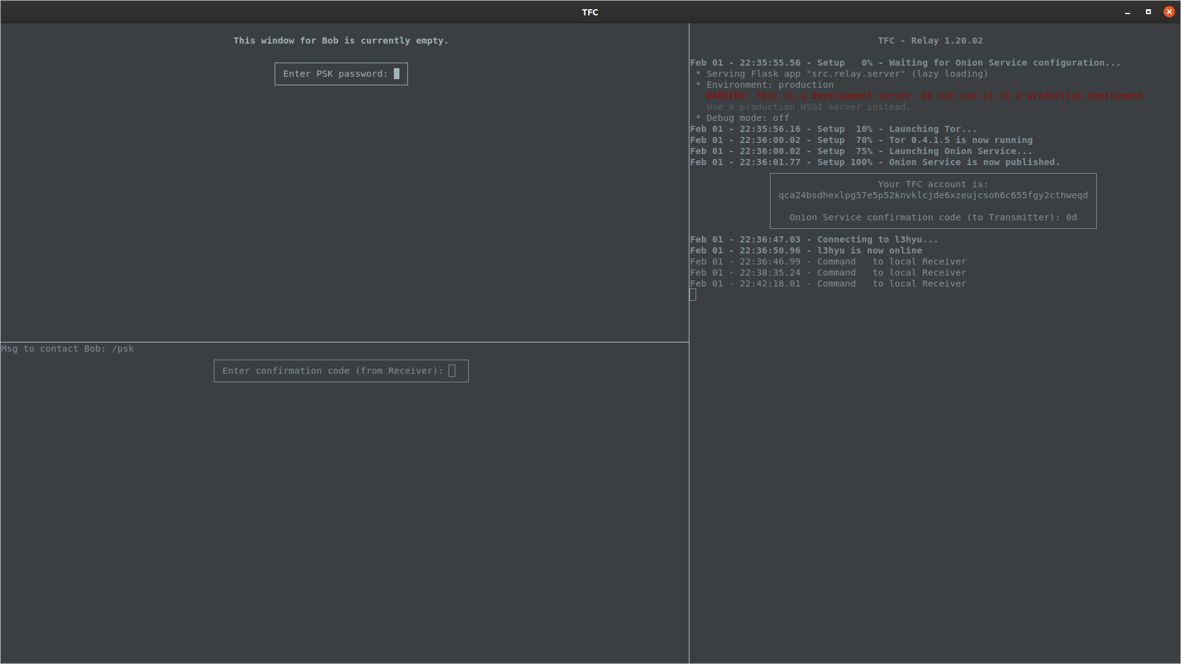The width and height of the screenshot is (1181, 664).
Task: Click the 'Msg to contact Bob: /psk' line
Action: pyautogui.click(x=68, y=349)
